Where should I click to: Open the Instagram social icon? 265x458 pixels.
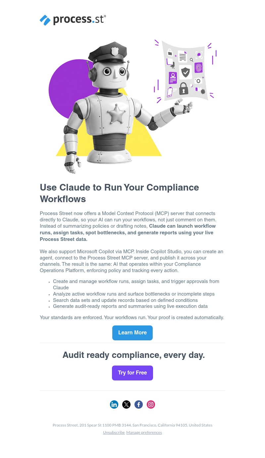click(151, 404)
